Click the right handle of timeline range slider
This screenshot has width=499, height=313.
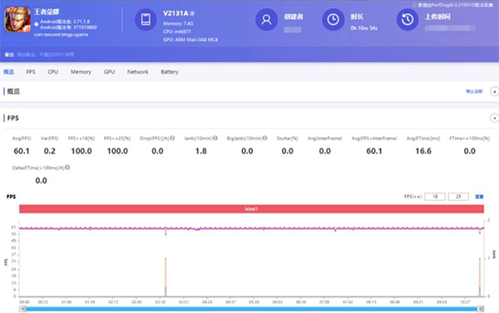(481, 309)
